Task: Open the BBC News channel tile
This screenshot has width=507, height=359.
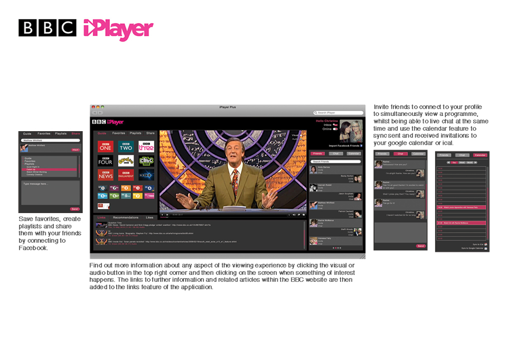Action: 106,175
